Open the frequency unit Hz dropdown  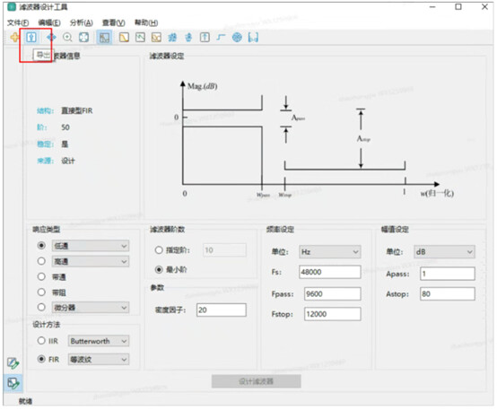(x=329, y=252)
